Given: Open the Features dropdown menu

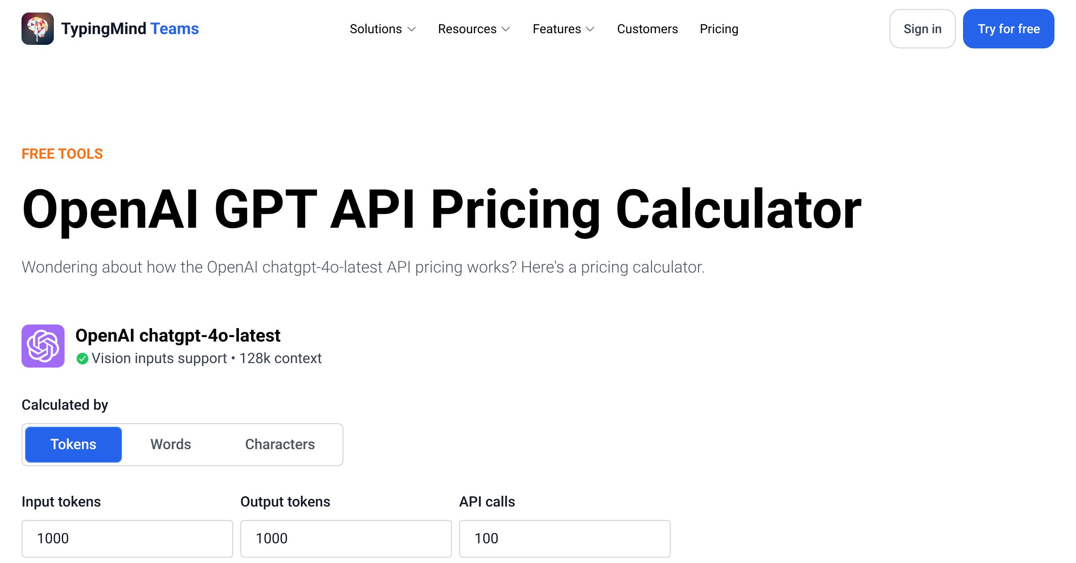Looking at the screenshot, I should point(563,29).
